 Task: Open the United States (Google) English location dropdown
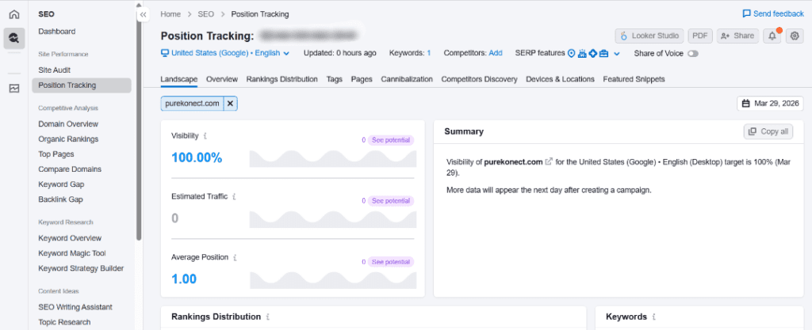coord(227,53)
